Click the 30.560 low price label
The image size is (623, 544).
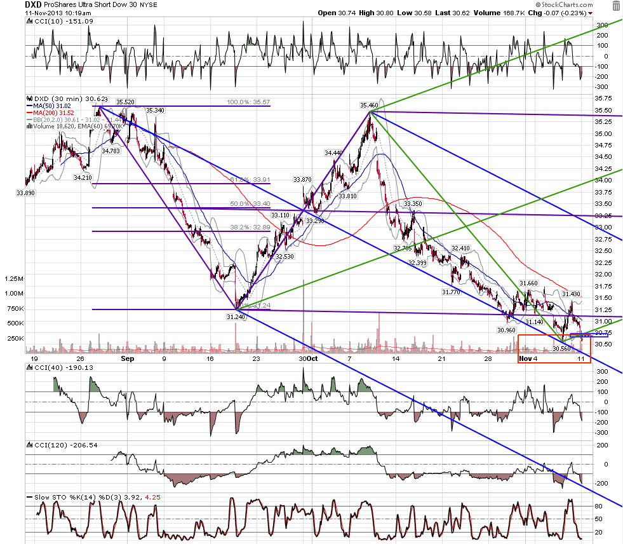tap(561, 349)
